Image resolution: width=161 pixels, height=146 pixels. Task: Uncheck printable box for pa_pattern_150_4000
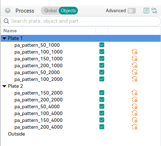[102, 120]
